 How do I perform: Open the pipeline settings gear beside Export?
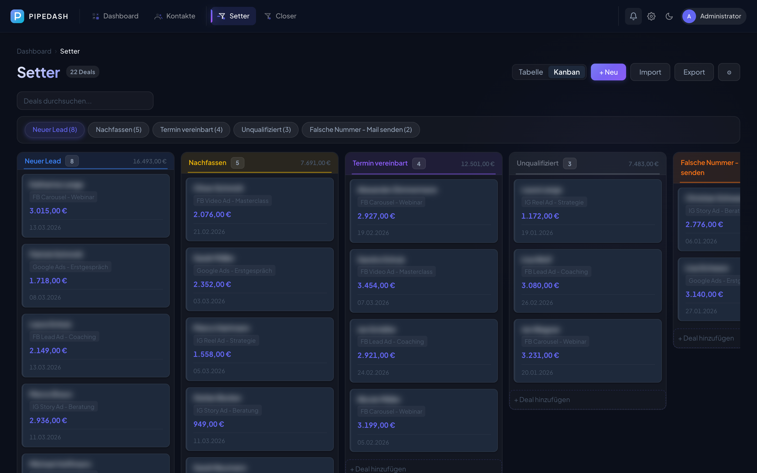729,72
